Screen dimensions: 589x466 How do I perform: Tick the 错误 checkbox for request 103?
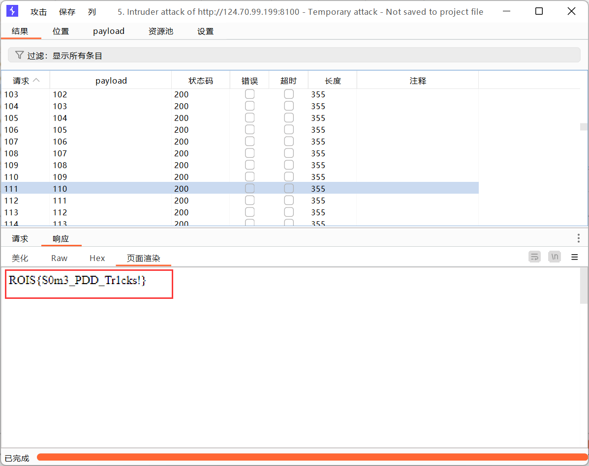[249, 94]
